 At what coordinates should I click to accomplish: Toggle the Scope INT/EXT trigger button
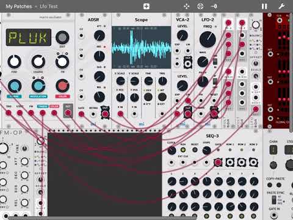[162, 97]
